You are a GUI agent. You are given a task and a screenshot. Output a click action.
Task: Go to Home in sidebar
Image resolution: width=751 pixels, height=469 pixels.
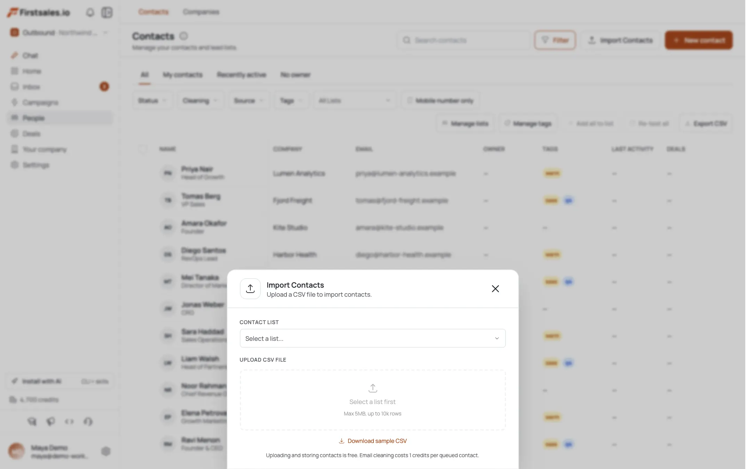click(60, 71)
